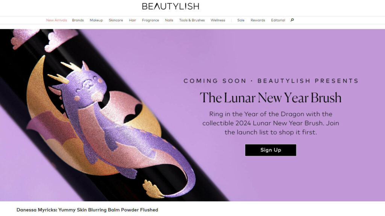
Task: Click the black Sign Up button
Action: pyautogui.click(x=271, y=150)
